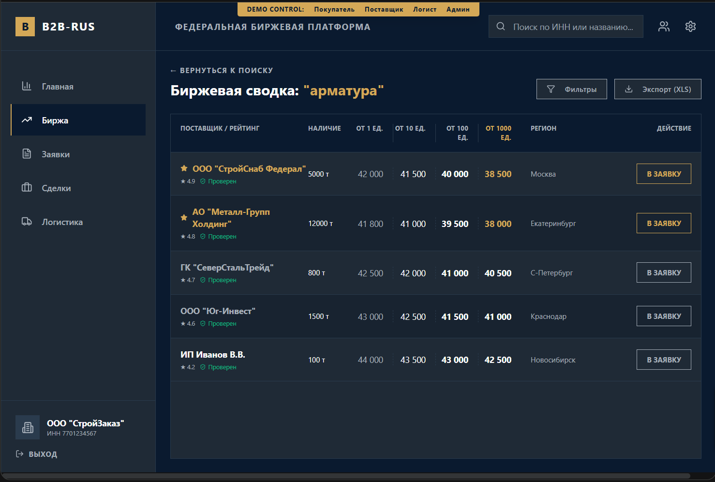Export the table with Экспорт (XLS)
Screen dimensions: 715x482
click(x=657, y=89)
